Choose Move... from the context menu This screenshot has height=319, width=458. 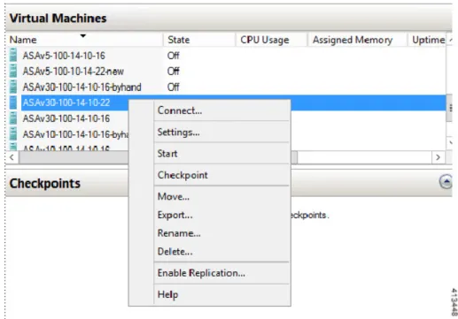(x=174, y=197)
